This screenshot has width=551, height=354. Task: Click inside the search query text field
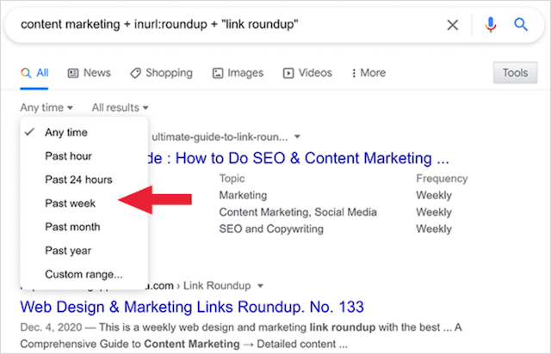[x=215, y=25]
